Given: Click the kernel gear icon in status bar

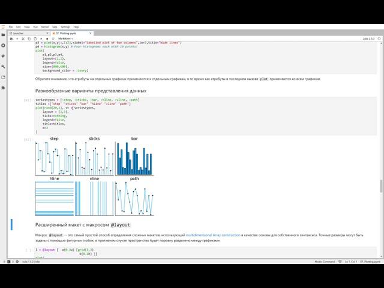Looking at the screenshot, I should [17, 262].
